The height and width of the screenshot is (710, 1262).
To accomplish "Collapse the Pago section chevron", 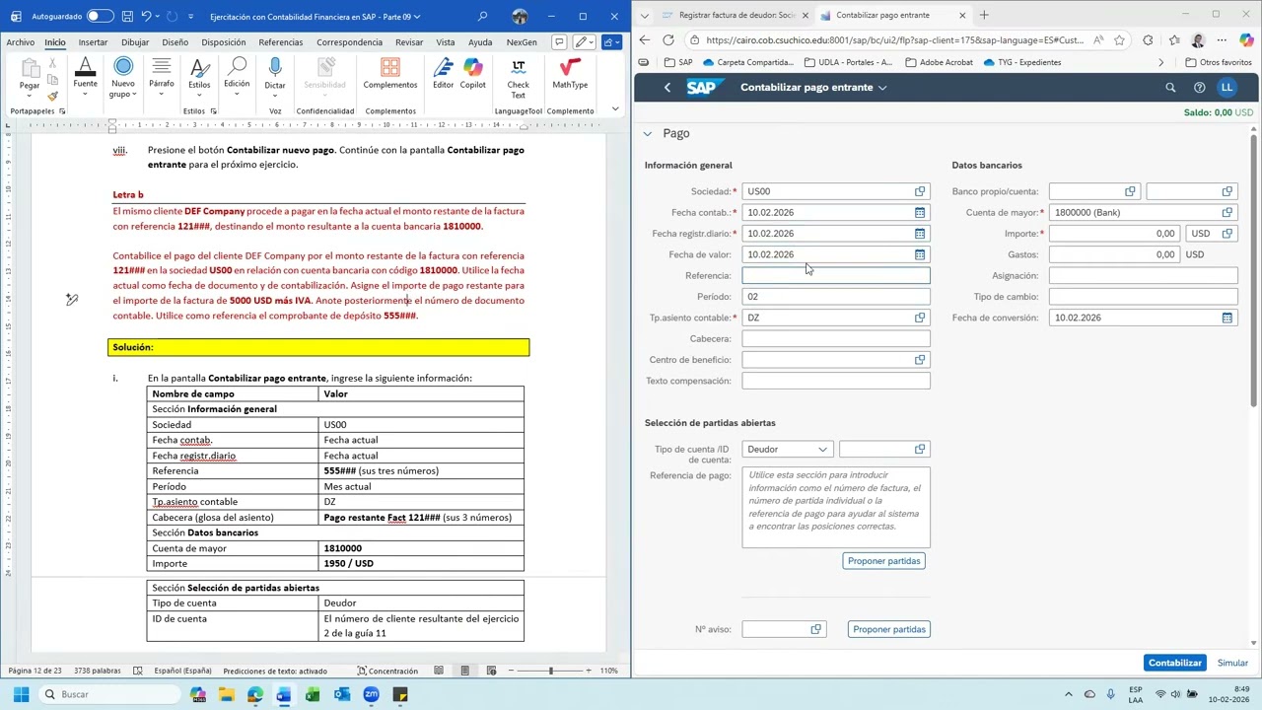I will pos(648,134).
